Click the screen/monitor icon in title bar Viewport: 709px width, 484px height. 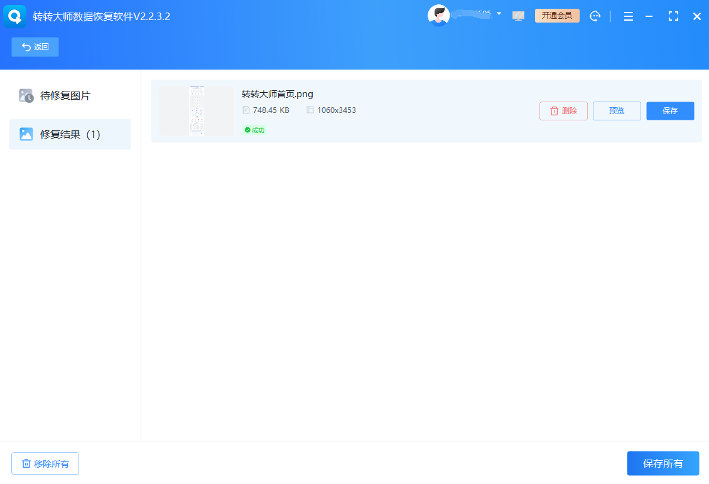point(518,16)
